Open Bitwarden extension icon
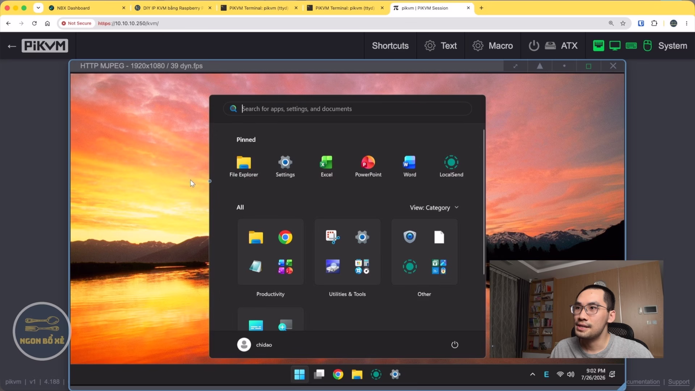The image size is (695, 391). 641,23
